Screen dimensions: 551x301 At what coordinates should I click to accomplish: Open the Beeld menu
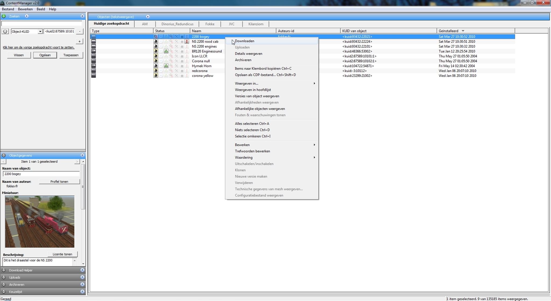41,9
